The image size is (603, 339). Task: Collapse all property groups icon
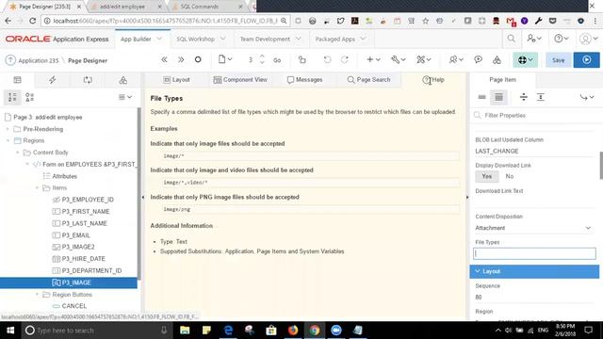(524, 97)
